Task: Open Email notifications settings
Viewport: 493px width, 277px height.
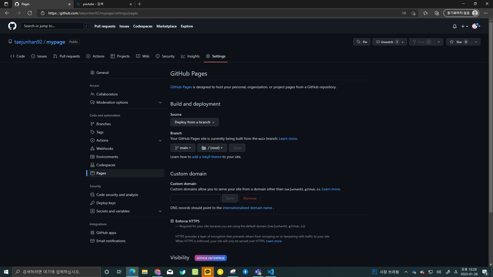Action: [x=126, y=241]
